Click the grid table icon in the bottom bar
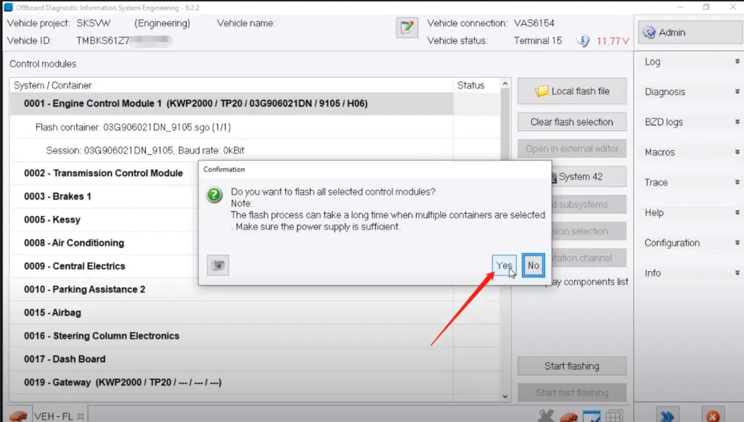The height and width of the screenshot is (422, 744). [614, 417]
